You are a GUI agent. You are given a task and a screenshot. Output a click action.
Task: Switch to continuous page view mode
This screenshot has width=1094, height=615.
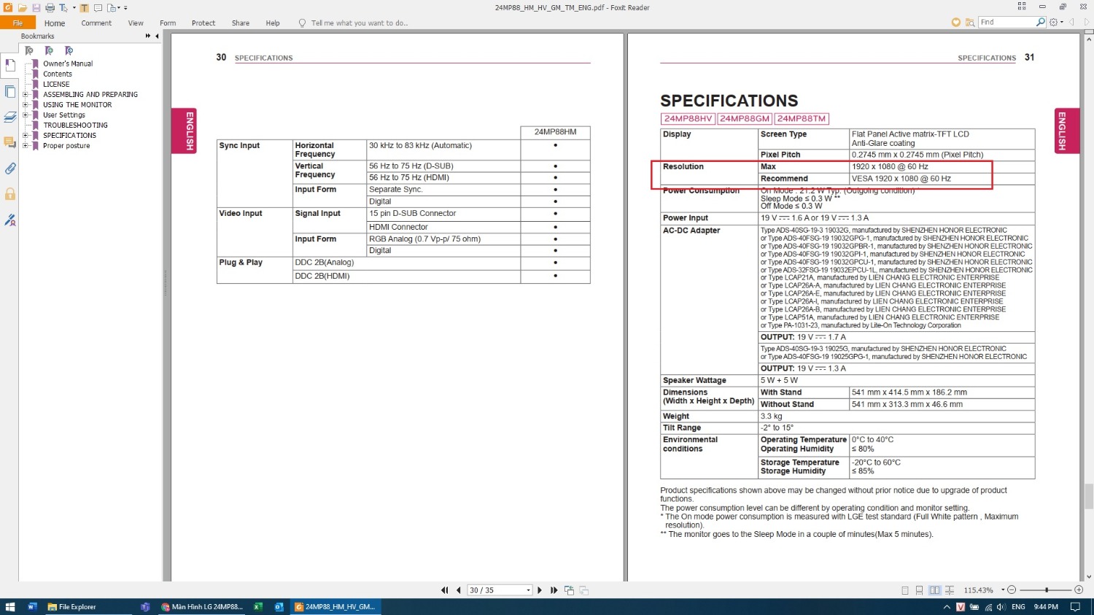click(920, 590)
